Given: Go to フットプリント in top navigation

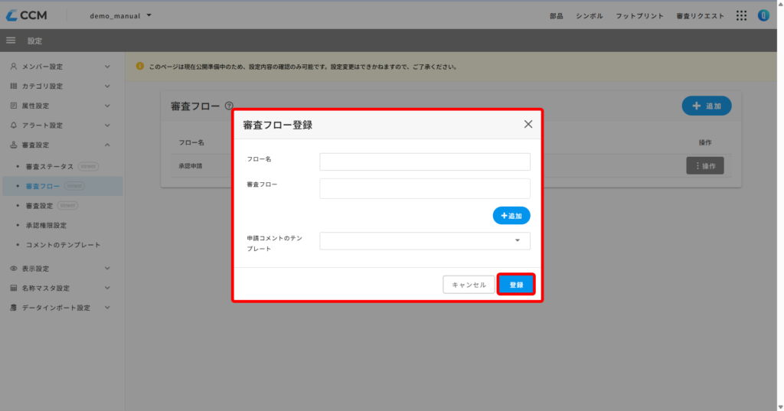Looking at the screenshot, I should (639, 16).
